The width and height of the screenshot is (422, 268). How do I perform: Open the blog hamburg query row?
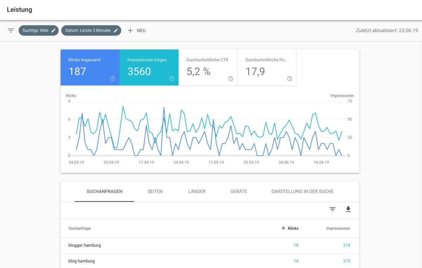[x=210, y=261]
